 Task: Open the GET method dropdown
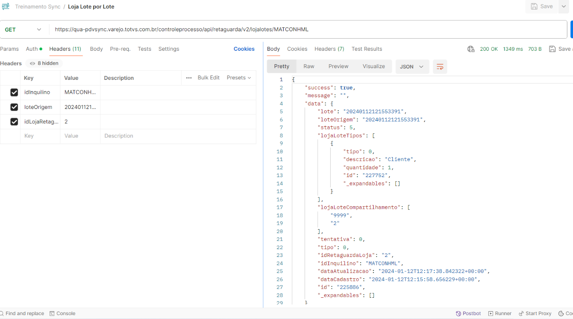(24, 30)
